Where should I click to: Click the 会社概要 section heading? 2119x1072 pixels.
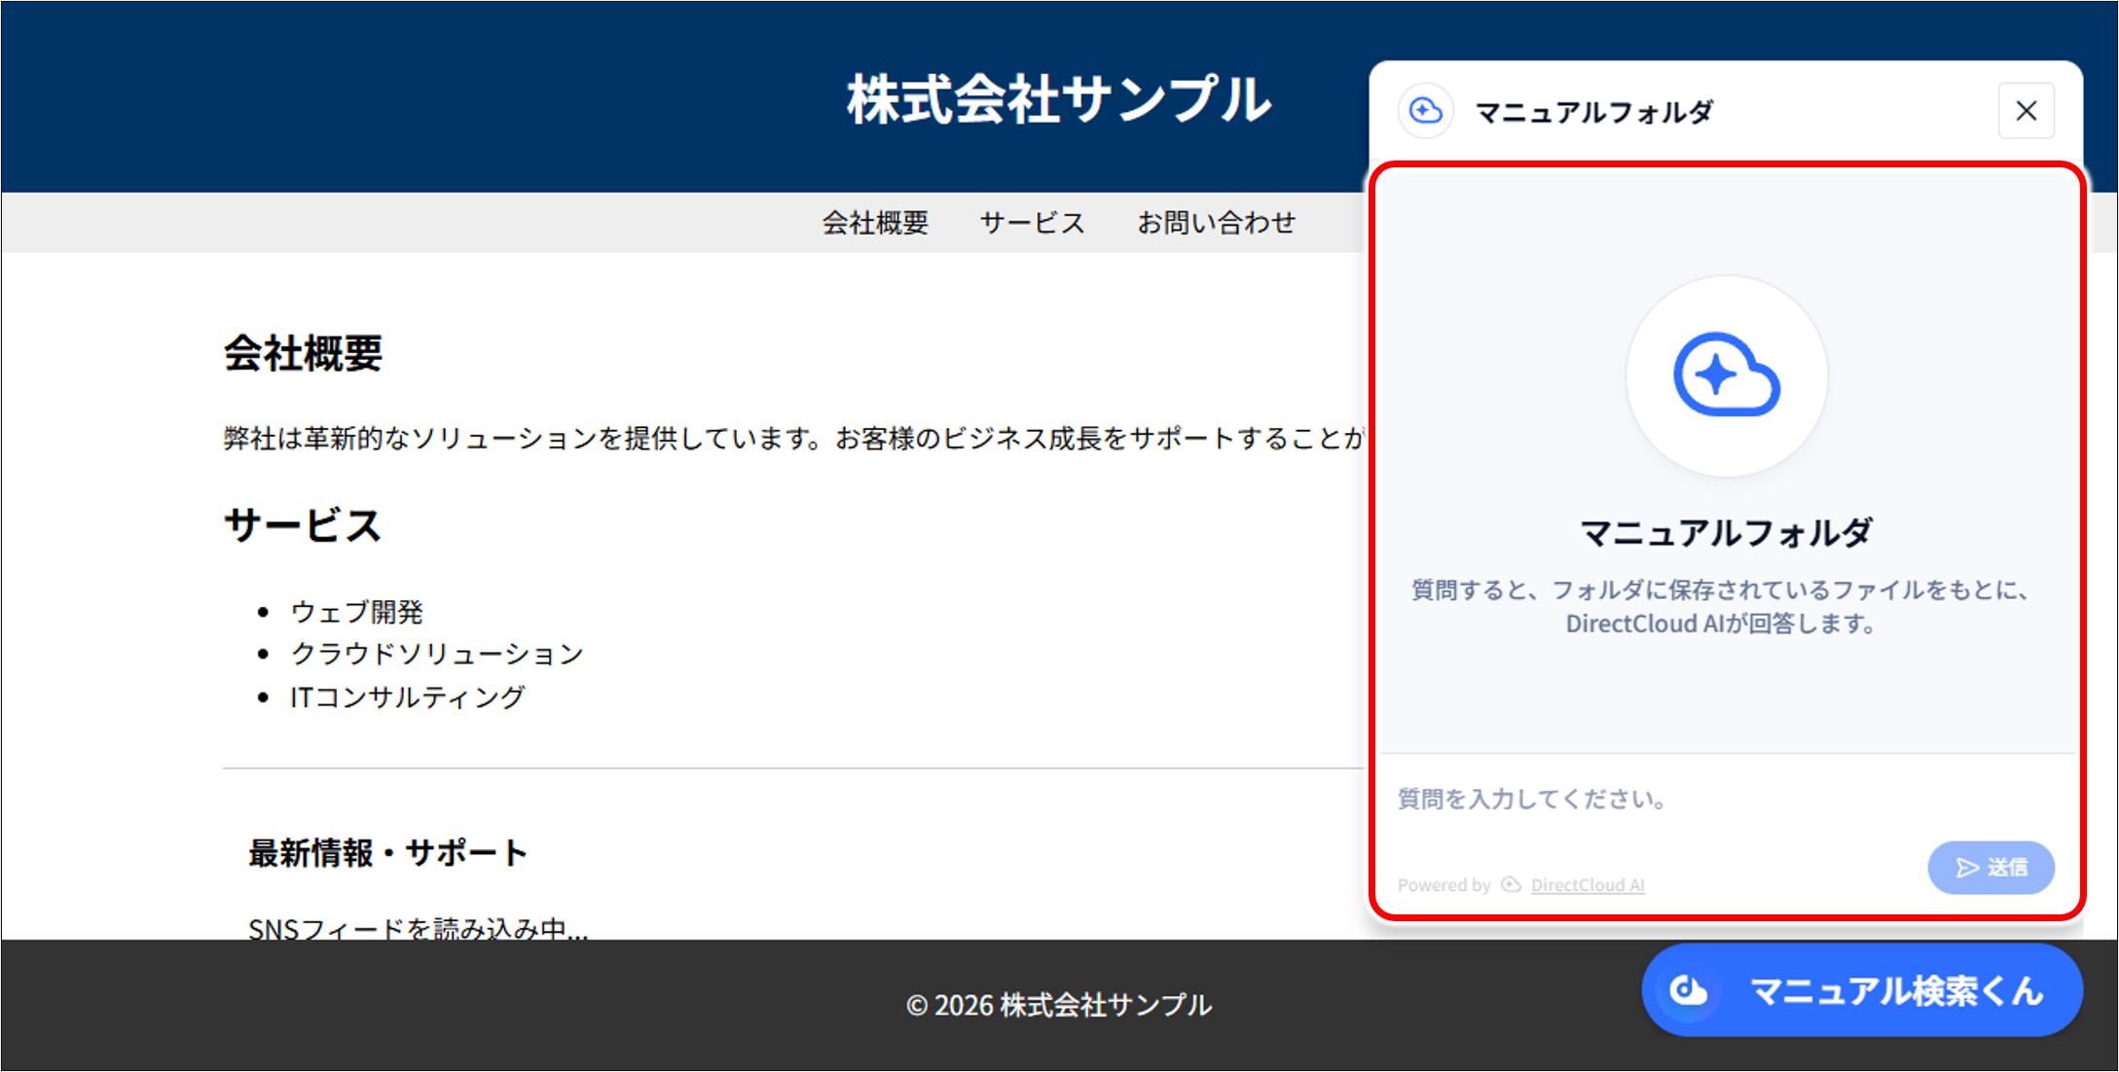(x=304, y=353)
